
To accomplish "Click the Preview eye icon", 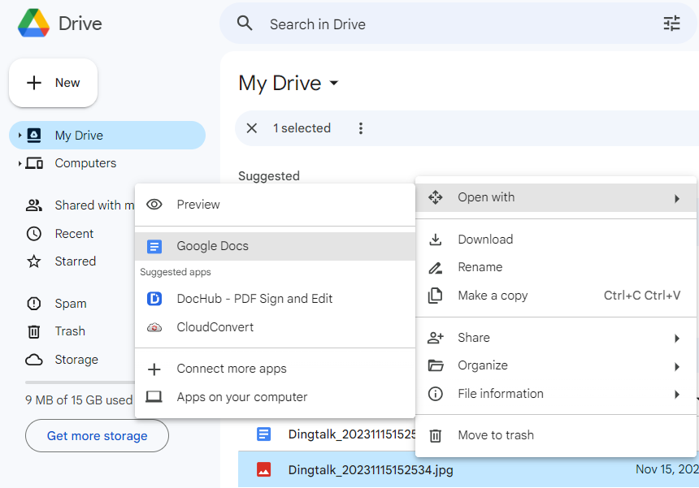I will 154,205.
